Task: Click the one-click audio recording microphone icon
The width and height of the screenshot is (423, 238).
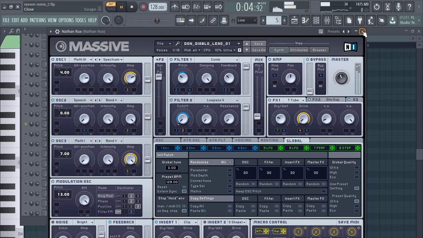Action: tap(399, 7)
